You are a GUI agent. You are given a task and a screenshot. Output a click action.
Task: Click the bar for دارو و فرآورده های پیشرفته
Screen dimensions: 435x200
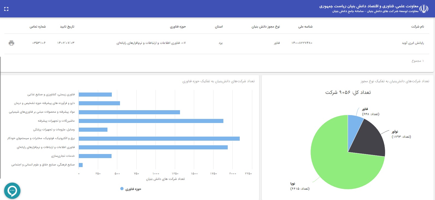click(99, 103)
